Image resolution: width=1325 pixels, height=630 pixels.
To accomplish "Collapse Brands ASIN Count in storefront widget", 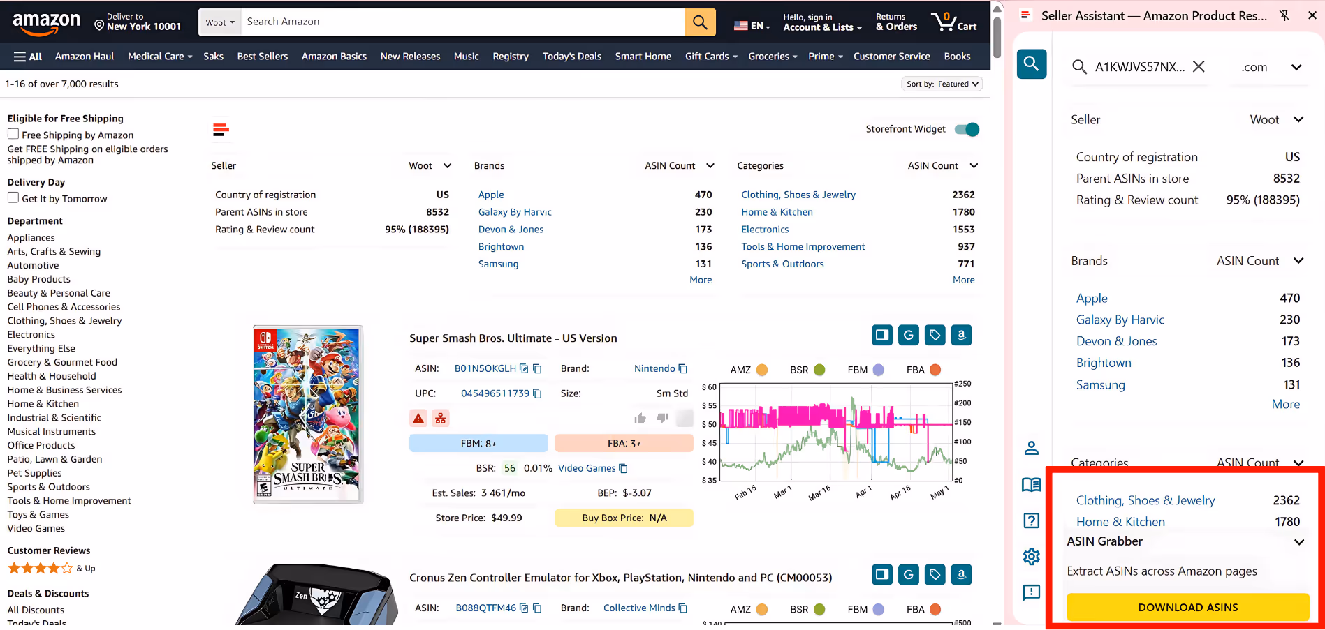I will (x=710, y=166).
